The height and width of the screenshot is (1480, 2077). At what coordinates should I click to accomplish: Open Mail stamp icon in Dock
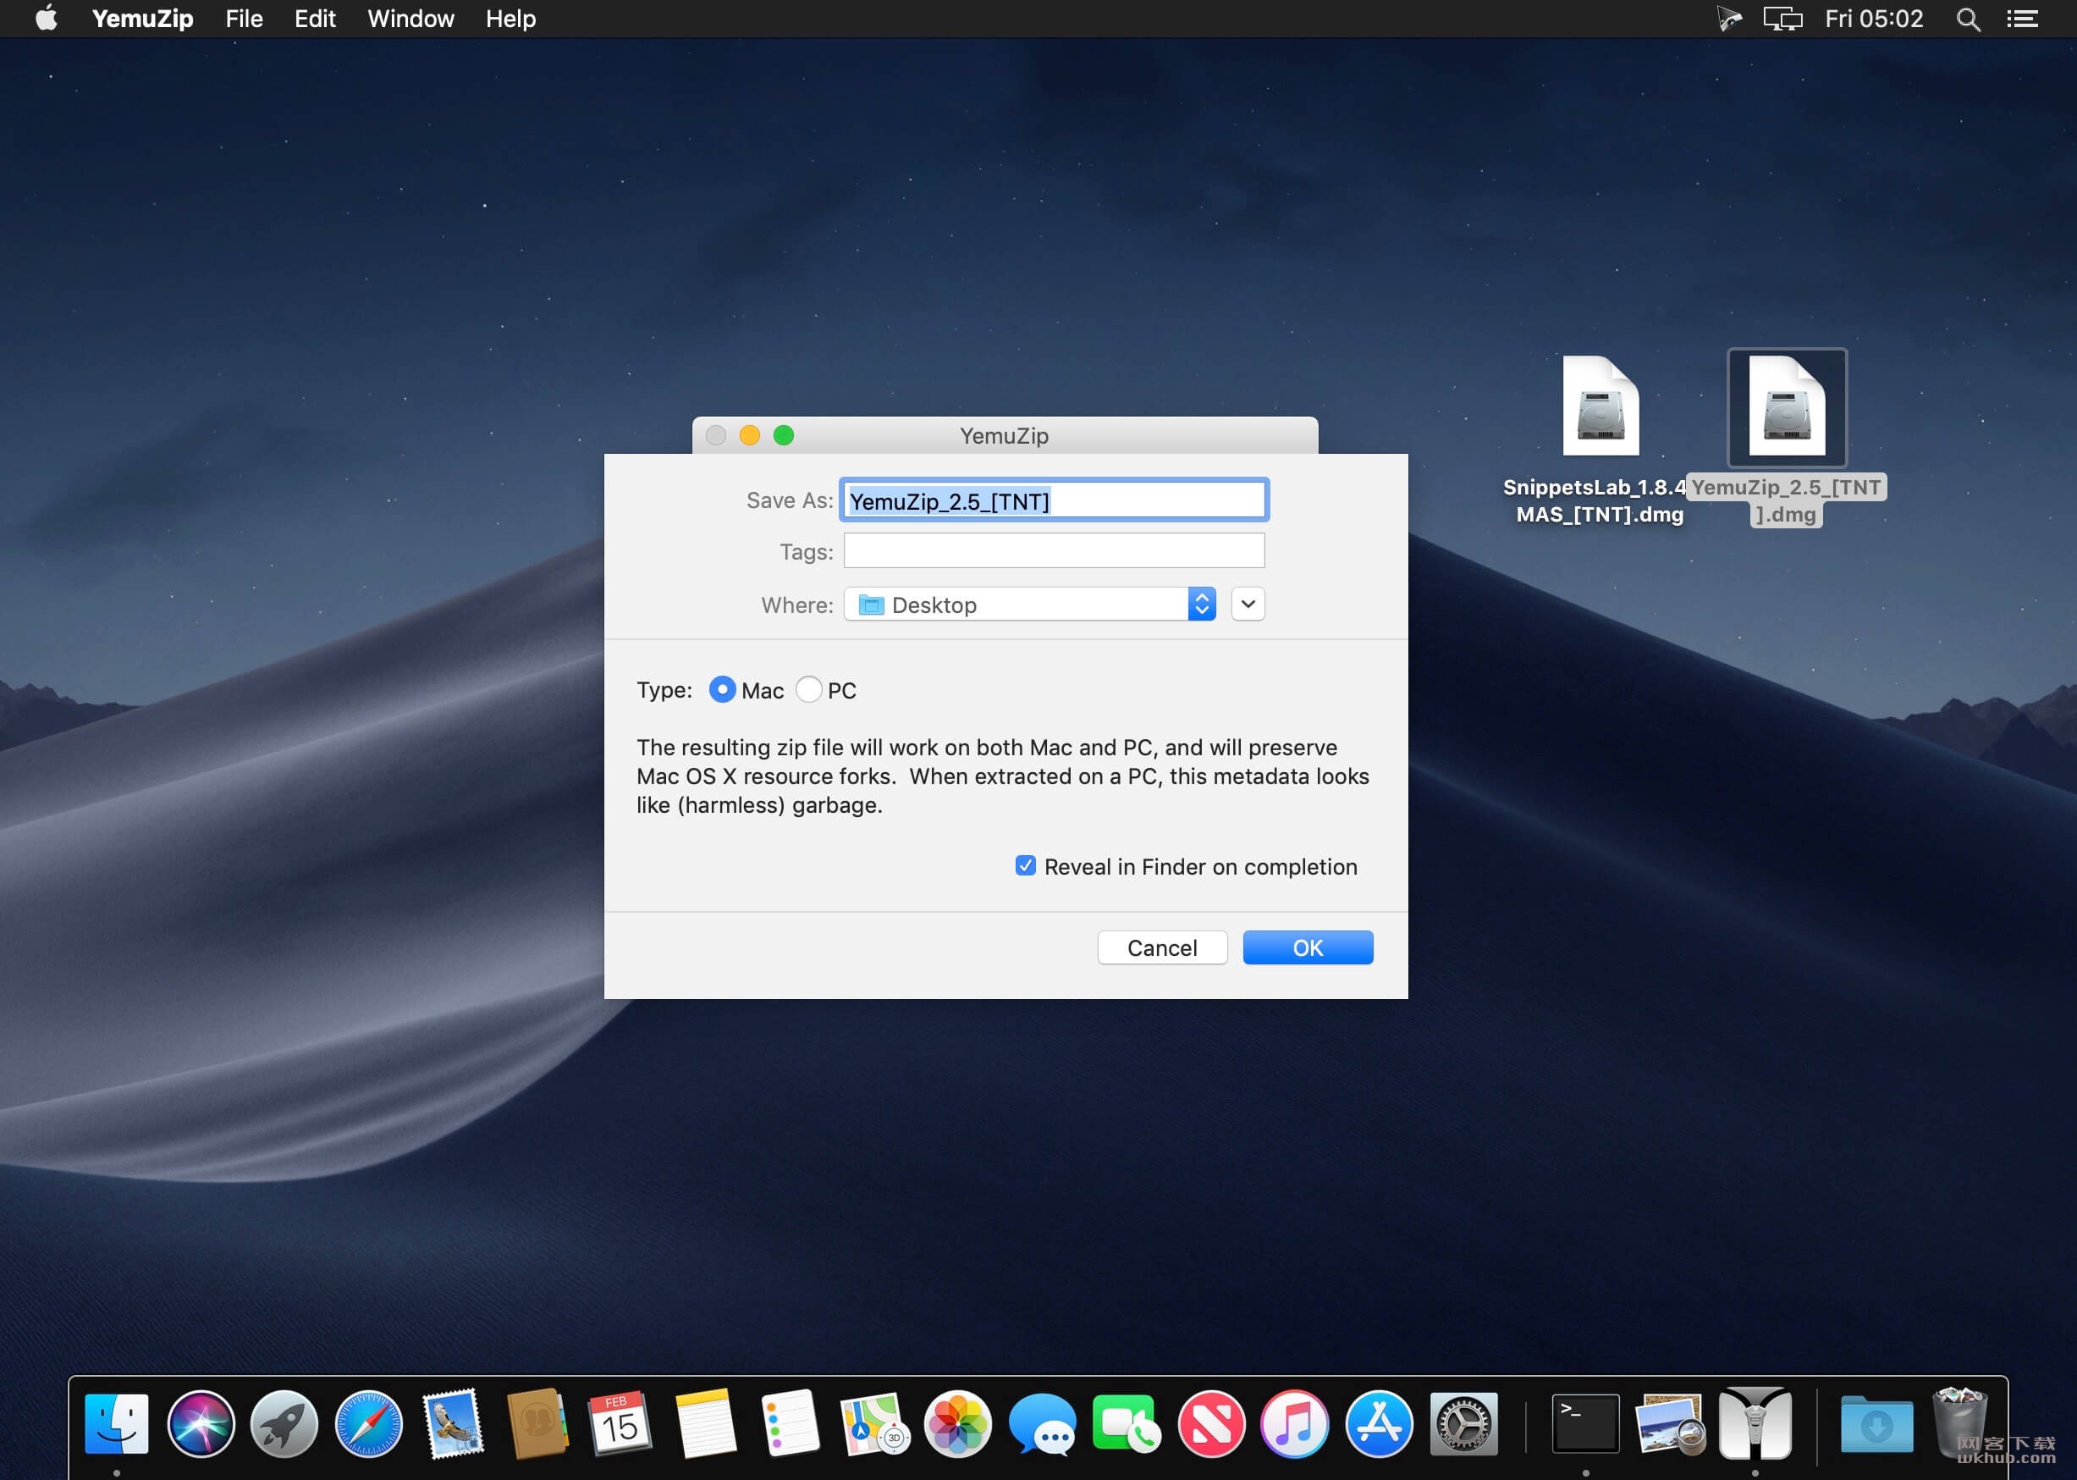click(453, 1423)
